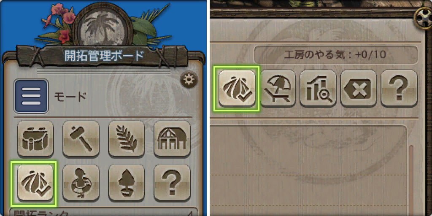The height and width of the screenshot is (216, 432).
Task: Open the chart with magnifier icon
Action: tap(318, 88)
